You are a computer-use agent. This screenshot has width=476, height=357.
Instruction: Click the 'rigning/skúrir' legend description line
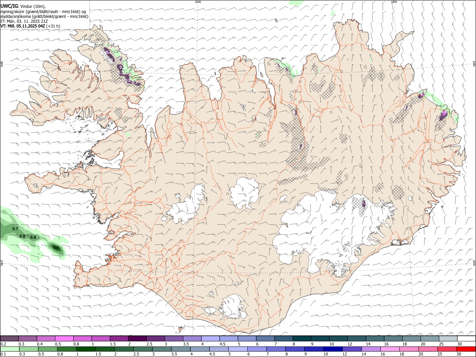43,12
